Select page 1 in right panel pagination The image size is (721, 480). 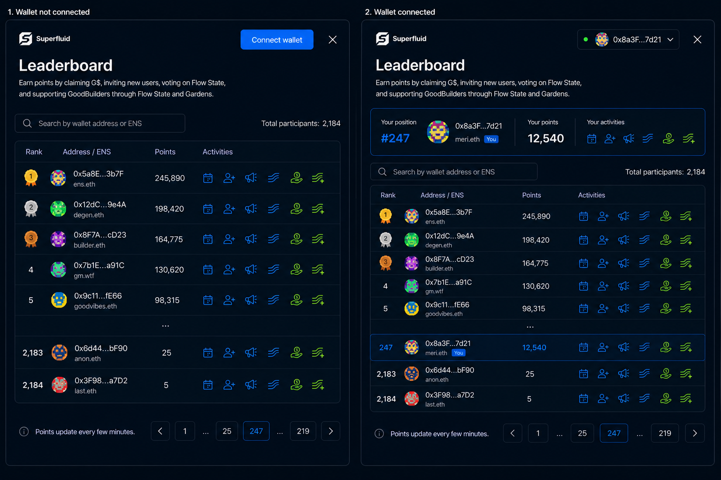point(538,433)
